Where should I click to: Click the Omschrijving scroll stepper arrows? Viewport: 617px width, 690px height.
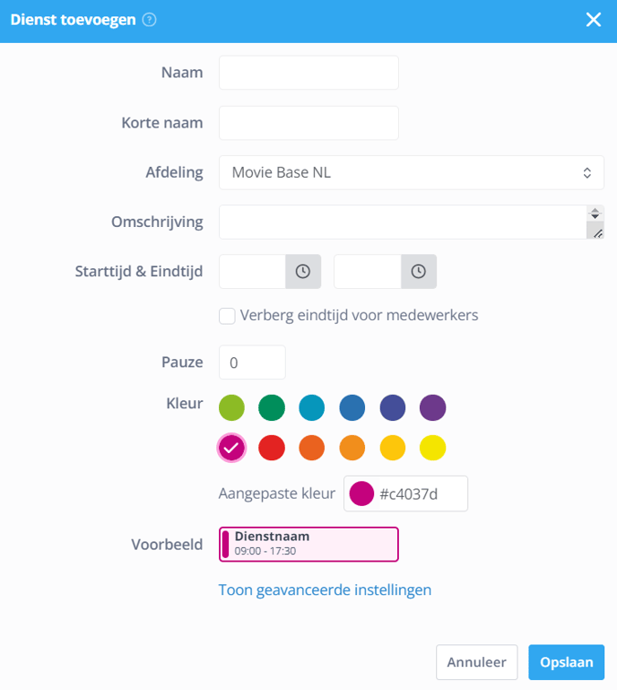[595, 214]
